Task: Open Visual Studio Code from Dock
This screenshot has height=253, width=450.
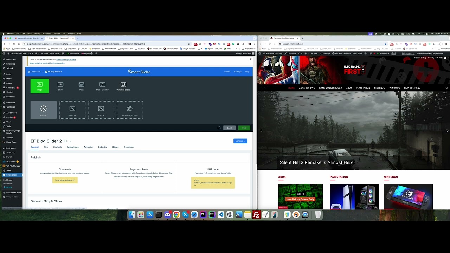Action: pyautogui.click(x=221, y=215)
